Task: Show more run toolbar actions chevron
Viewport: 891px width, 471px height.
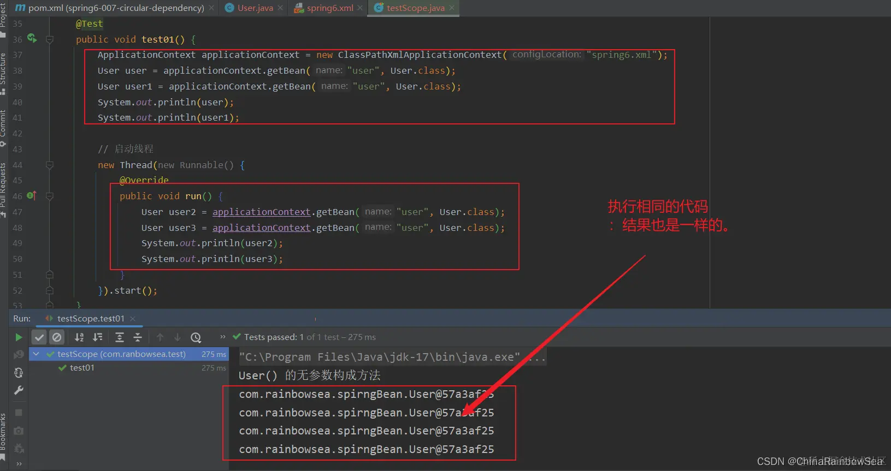Action: (223, 337)
